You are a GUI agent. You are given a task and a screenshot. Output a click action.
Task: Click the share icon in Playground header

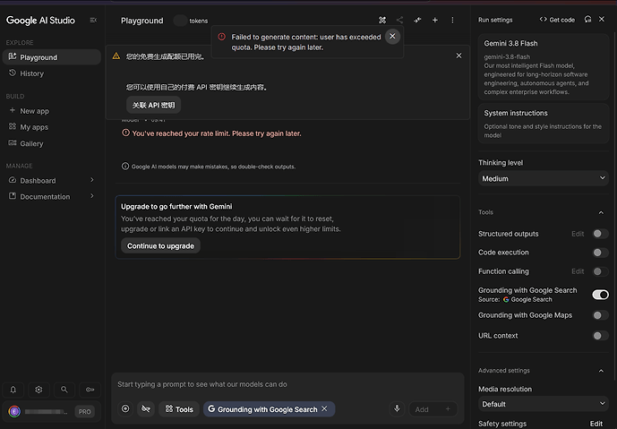[399, 20]
